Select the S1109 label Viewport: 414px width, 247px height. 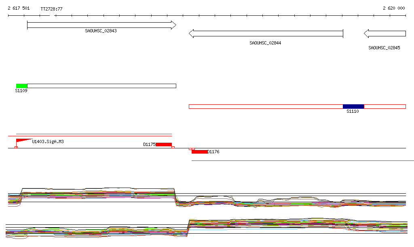(21, 91)
